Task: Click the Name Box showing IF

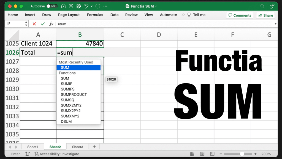Action: [15, 24]
